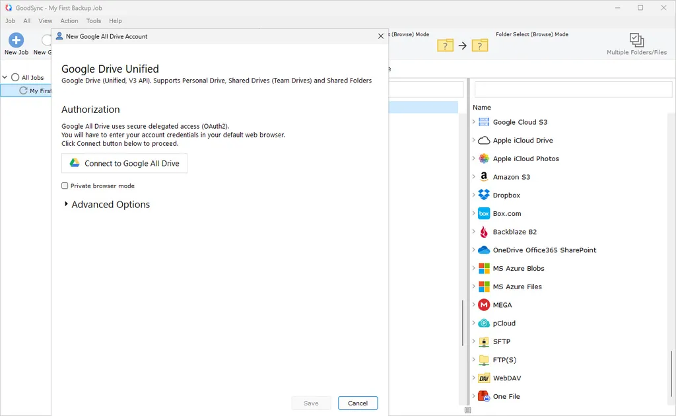Select the OneDrive Office365 SharePoint label

tap(545, 250)
